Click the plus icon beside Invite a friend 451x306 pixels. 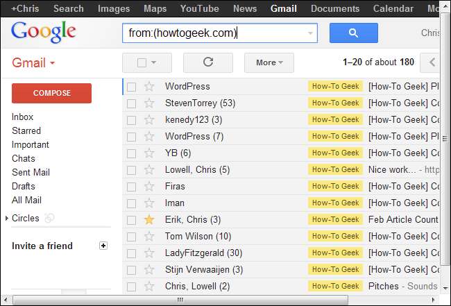(x=103, y=246)
